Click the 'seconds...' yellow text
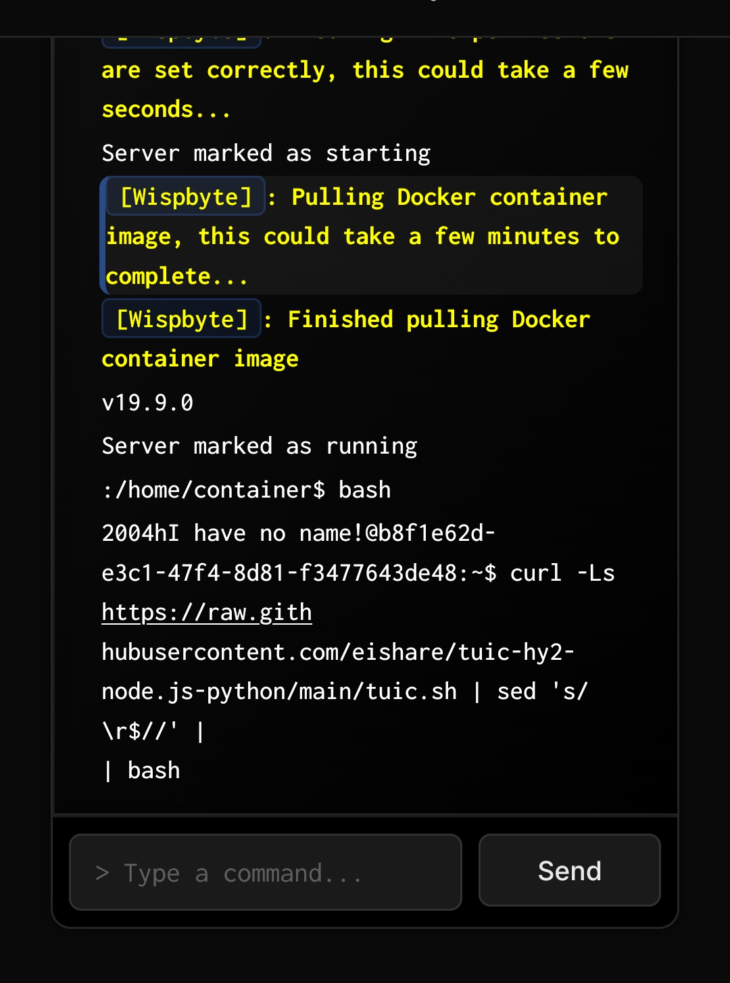Viewport: 730px width, 983px height. [x=166, y=110]
